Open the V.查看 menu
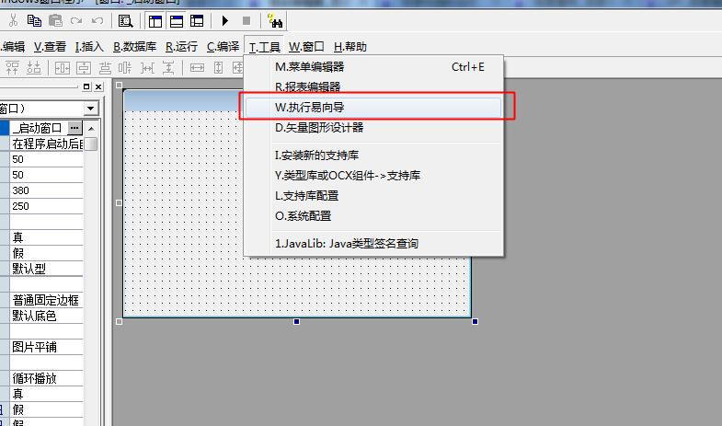722x426 pixels. coord(50,47)
